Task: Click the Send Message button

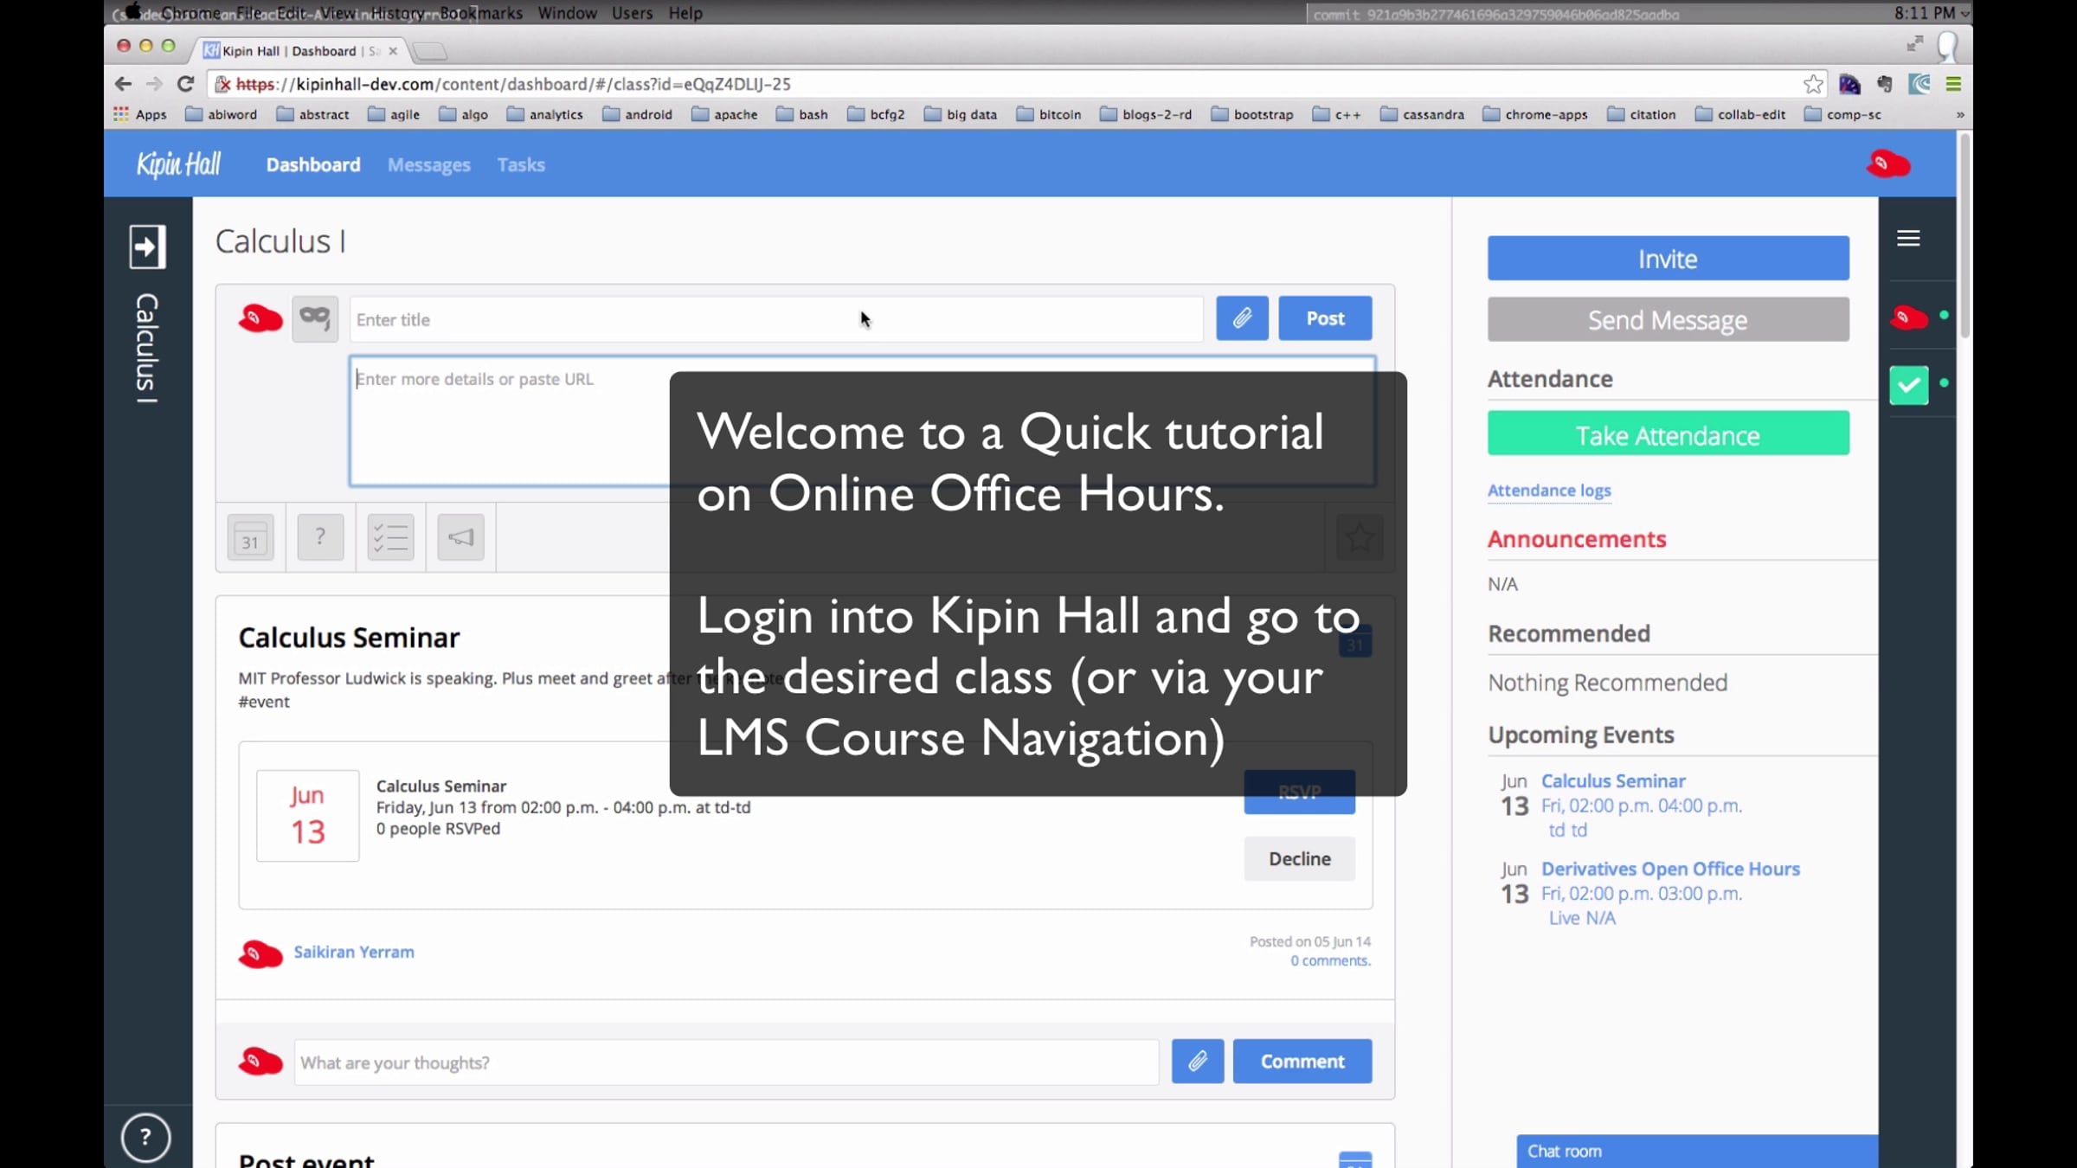Action: 1668,319
